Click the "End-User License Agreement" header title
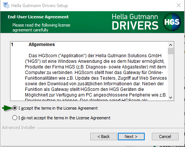Viewport: 185px width, 147px height. (38, 17)
